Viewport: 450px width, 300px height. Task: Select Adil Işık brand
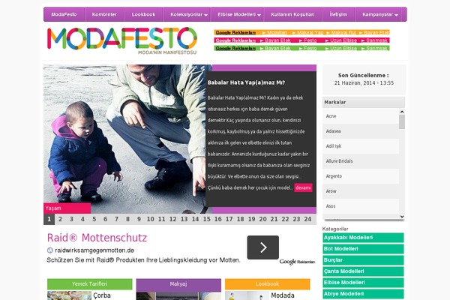(361, 146)
